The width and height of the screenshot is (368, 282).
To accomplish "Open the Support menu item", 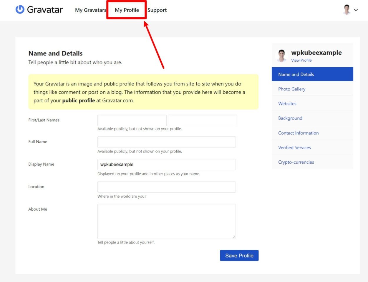I will (x=157, y=10).
